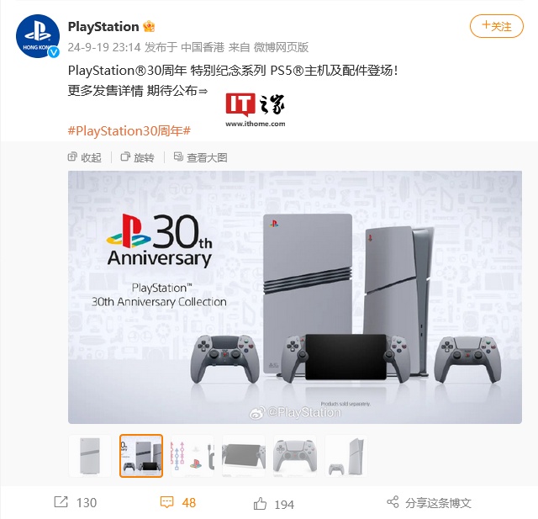Click the crown badge beside PlayStation name
This screenshot has width=538, height=519.
point(149,26)
